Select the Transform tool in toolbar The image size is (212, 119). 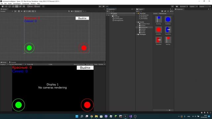(x=20, y=7)
